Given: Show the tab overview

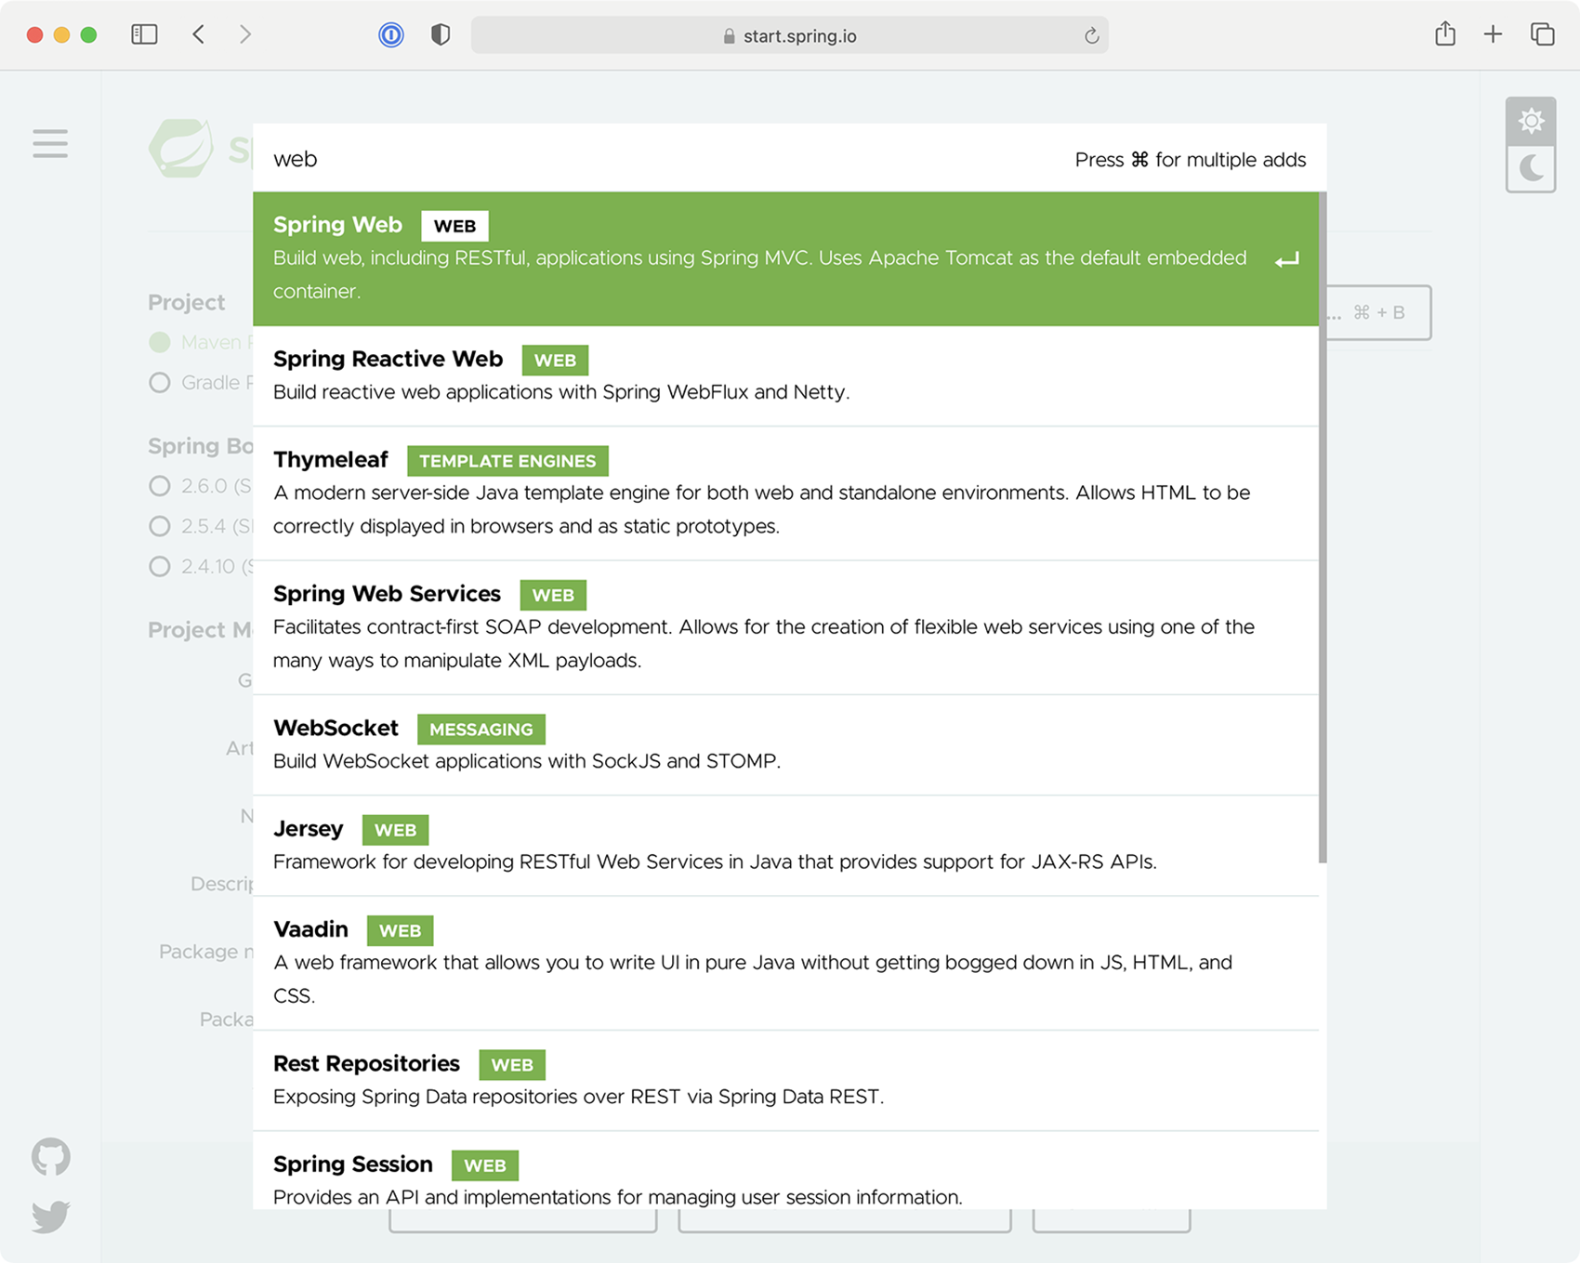Looking at the screenshot, I should (x=1543, y=34).
